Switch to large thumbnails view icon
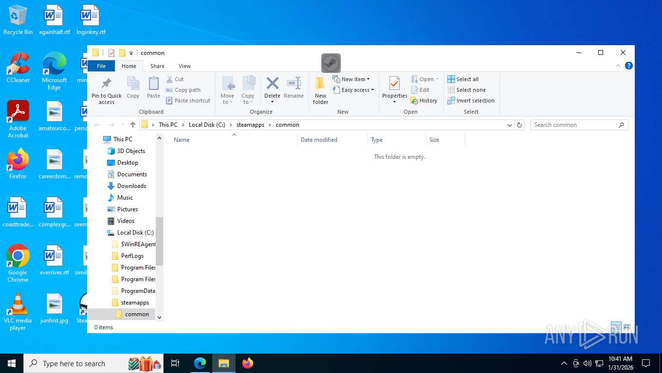662x373 pixels. pos(627,327)
